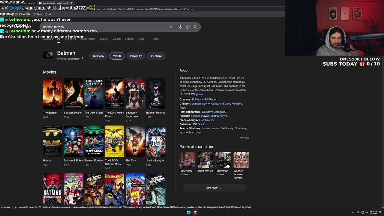
Task: Expand See more related searches
Action: [x=214, y=188]
